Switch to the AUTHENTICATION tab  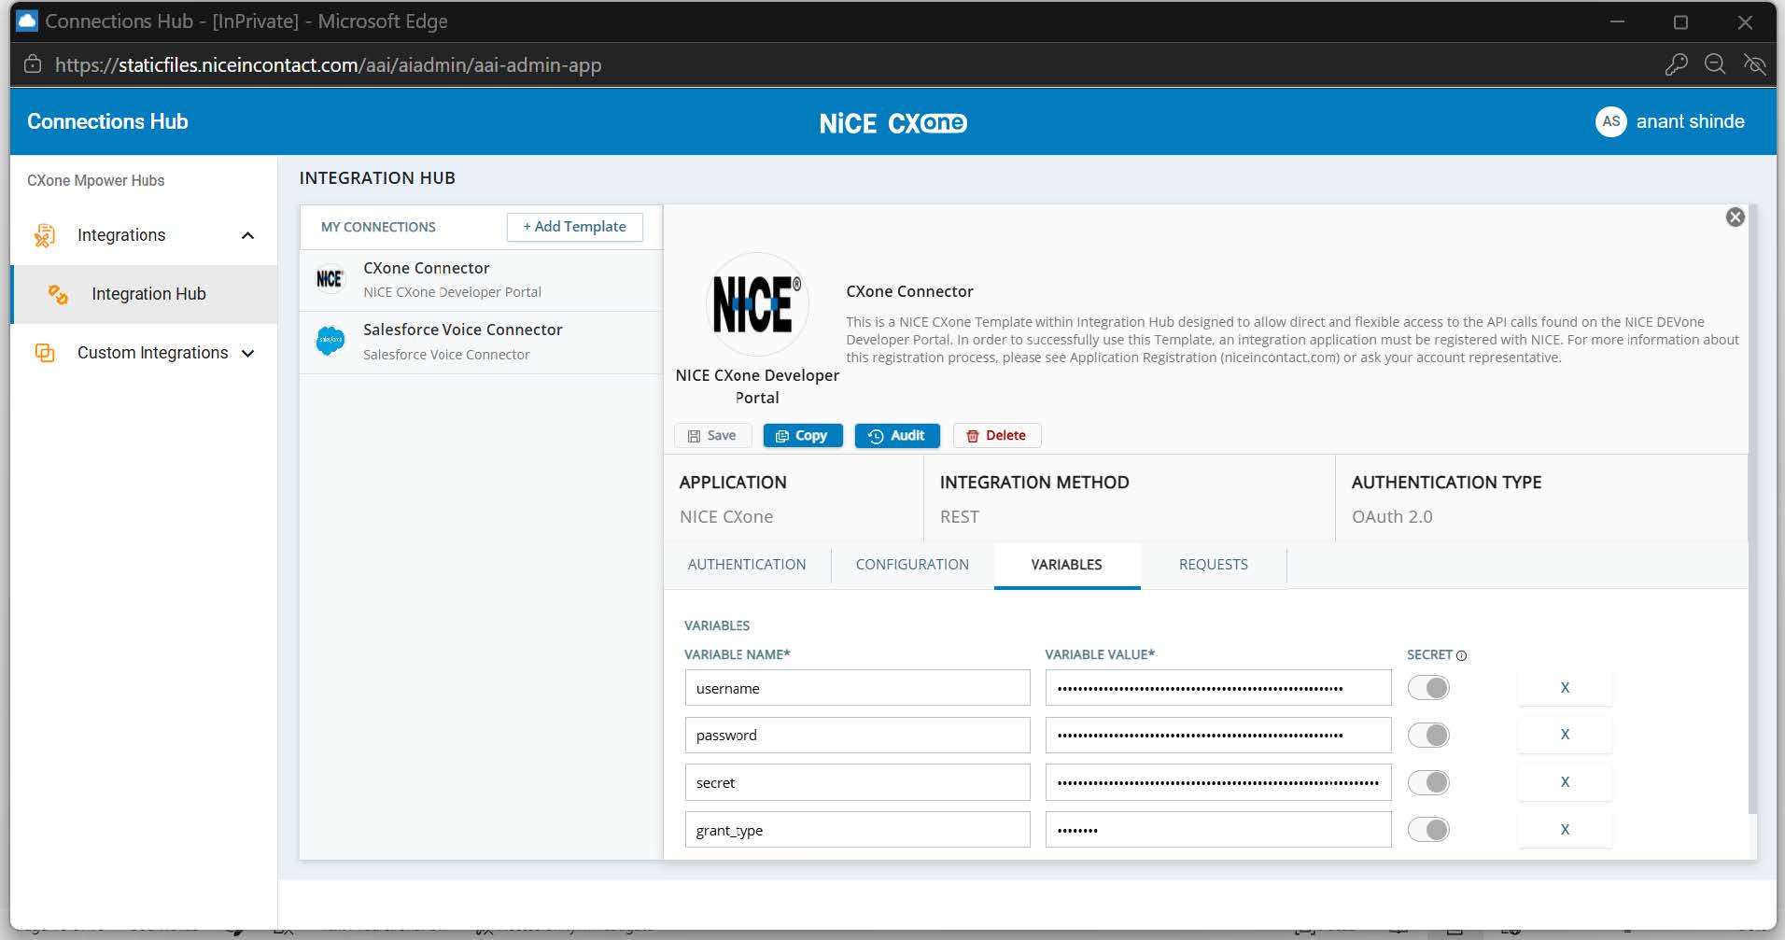point(747,565)
